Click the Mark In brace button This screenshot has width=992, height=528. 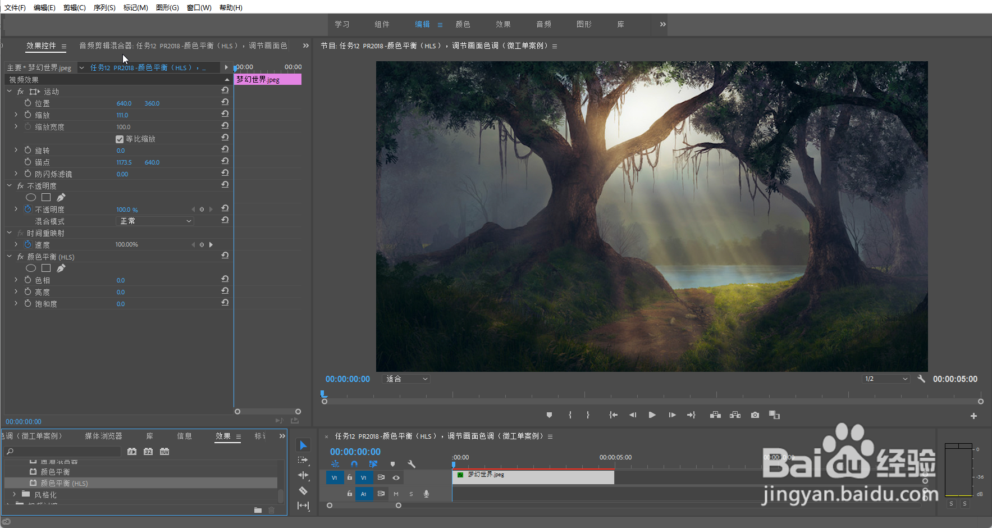[570, 415]
